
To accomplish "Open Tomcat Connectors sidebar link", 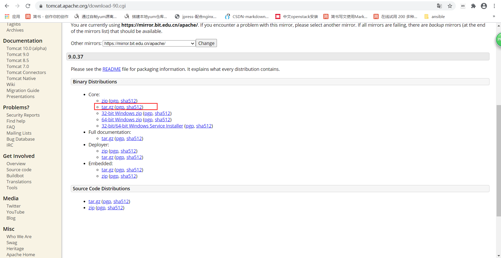I will [x=26, y=72].
